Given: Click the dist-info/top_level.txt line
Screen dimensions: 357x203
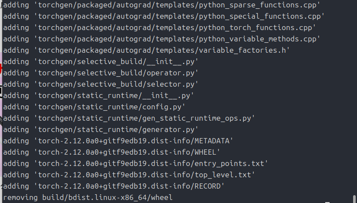Looking at the screenshot, I should (129, 175).
